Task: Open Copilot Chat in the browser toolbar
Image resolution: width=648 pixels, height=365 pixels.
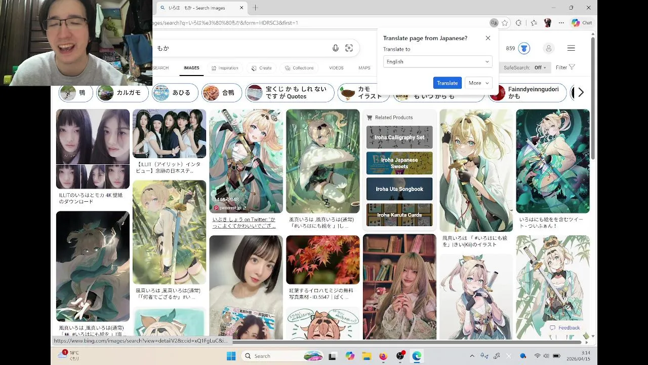Action: 581,23
